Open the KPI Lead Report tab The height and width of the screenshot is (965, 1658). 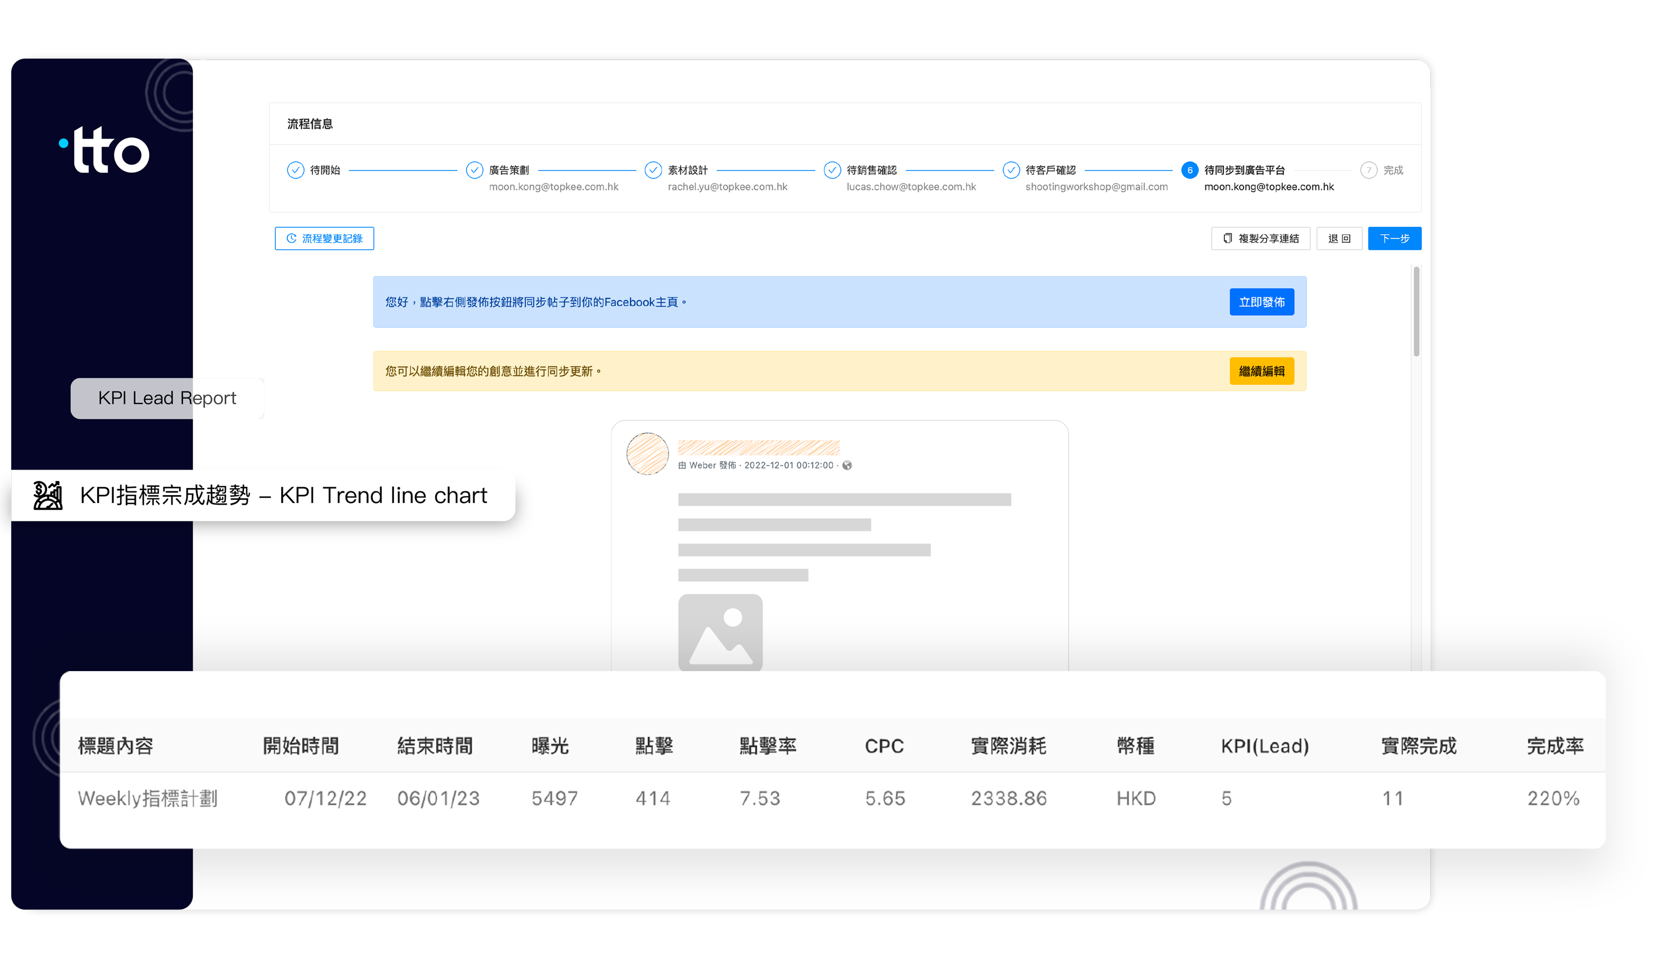pyautogui.click(x=167, y=398)
